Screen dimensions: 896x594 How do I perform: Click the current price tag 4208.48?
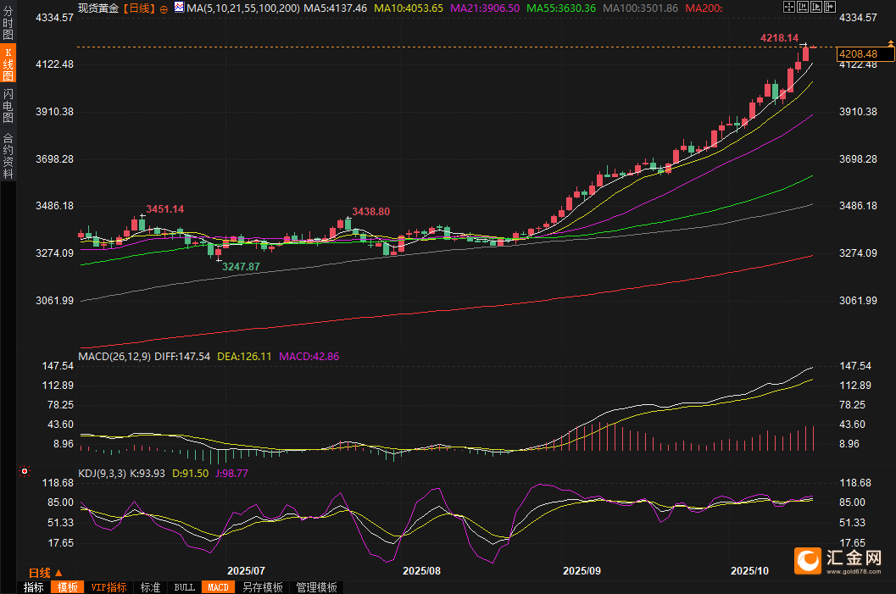pos(864,53)
